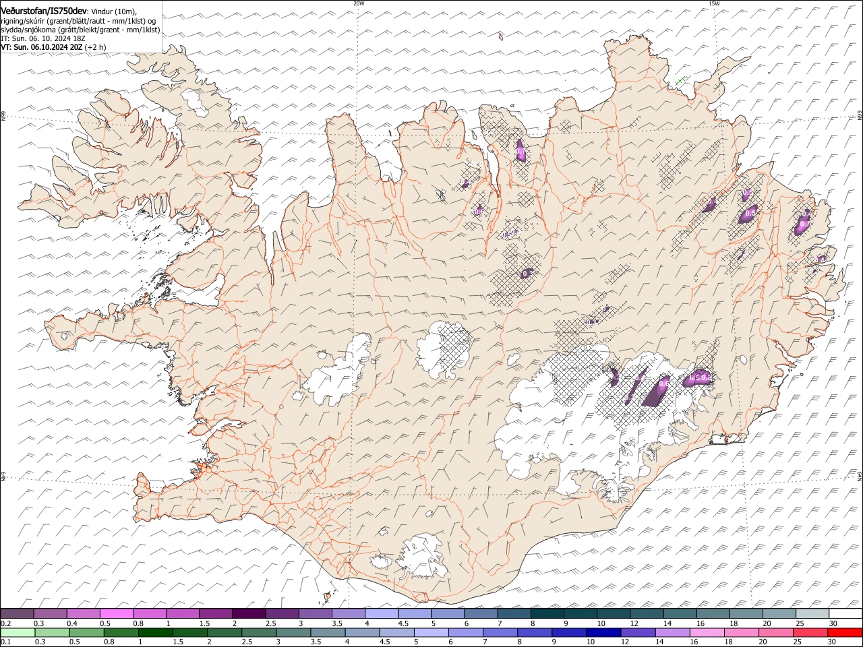
Task: Click the '0.1' value under the lower legend row
Action: (5, 642)
